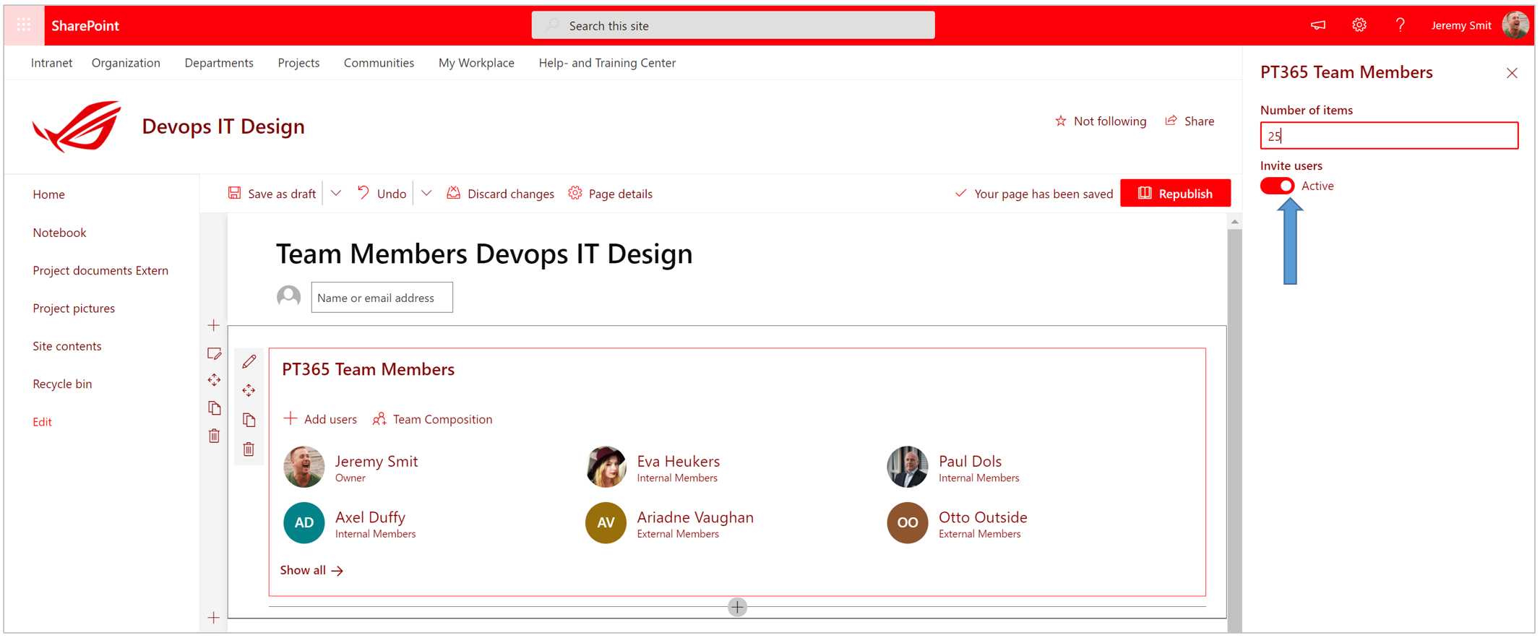Add a web part using the circled plus

tap(737, 607)
